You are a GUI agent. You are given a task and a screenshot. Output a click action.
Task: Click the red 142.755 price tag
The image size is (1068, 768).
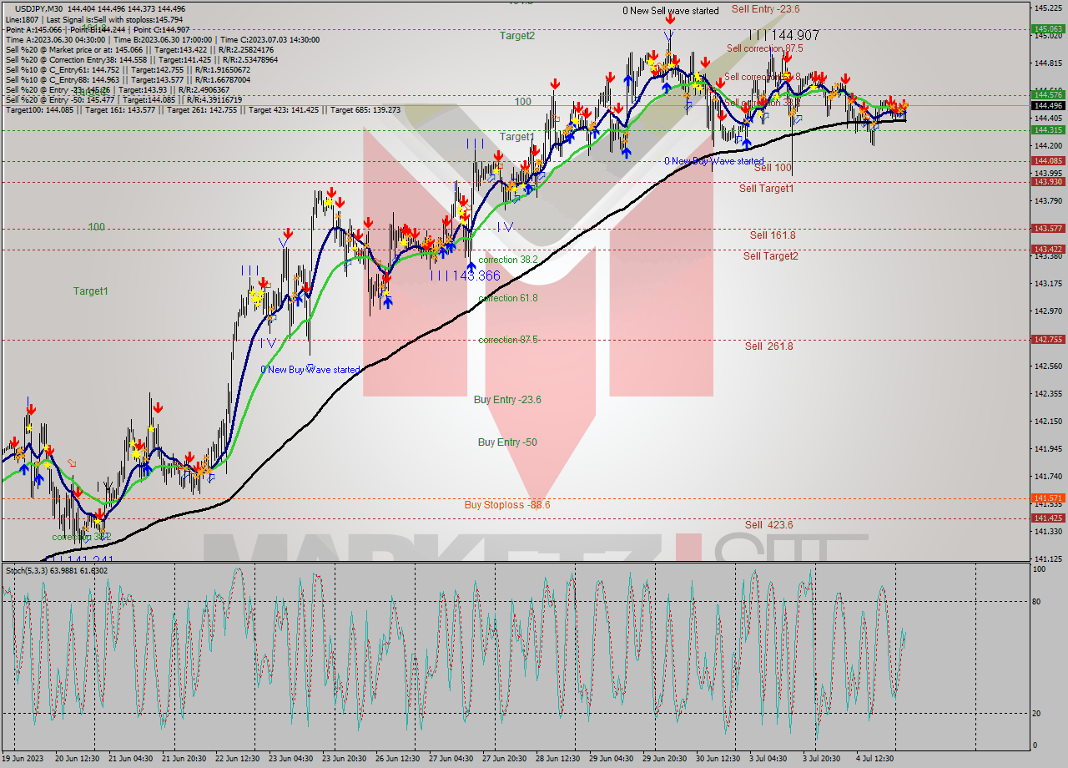pos(1048,339)
